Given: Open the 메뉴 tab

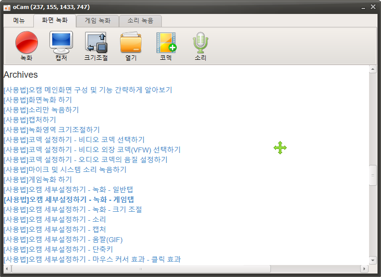Looking at the screenshot, I should pyautogui.click(x=19, y=20).
